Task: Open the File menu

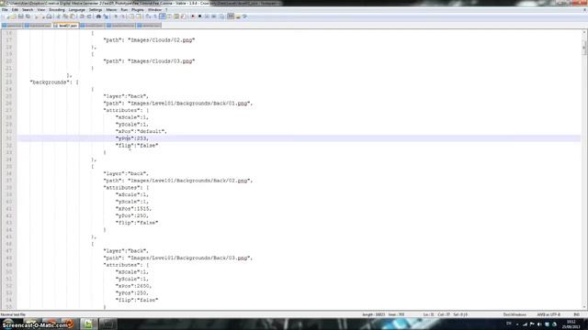Action: pyautogui.click(x=5, y=10)
